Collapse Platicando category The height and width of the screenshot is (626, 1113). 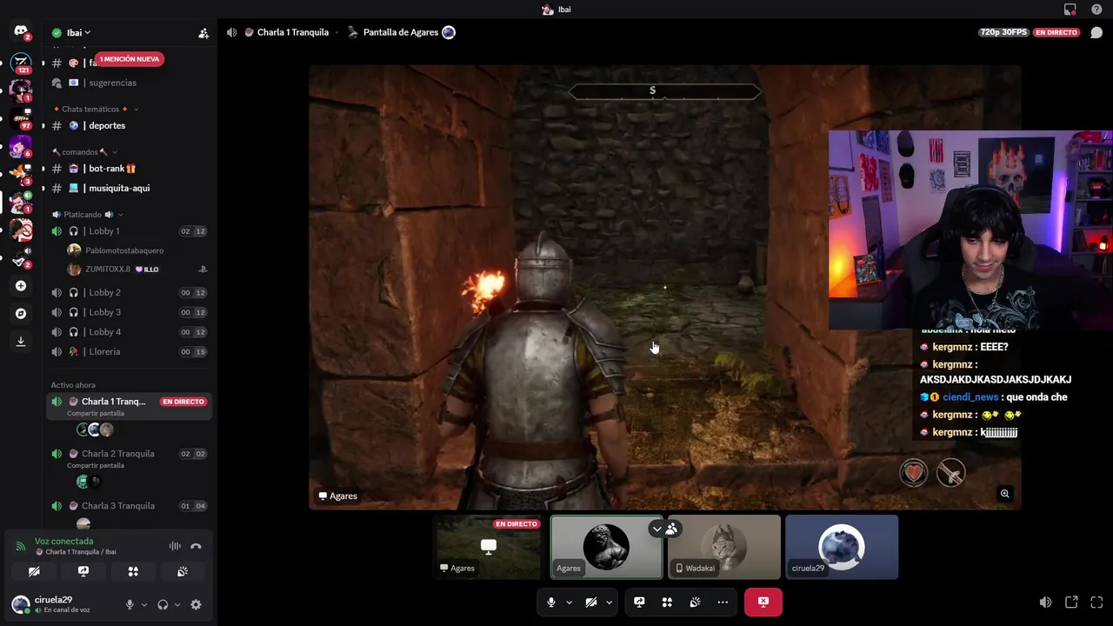click(x=87, y=215)
